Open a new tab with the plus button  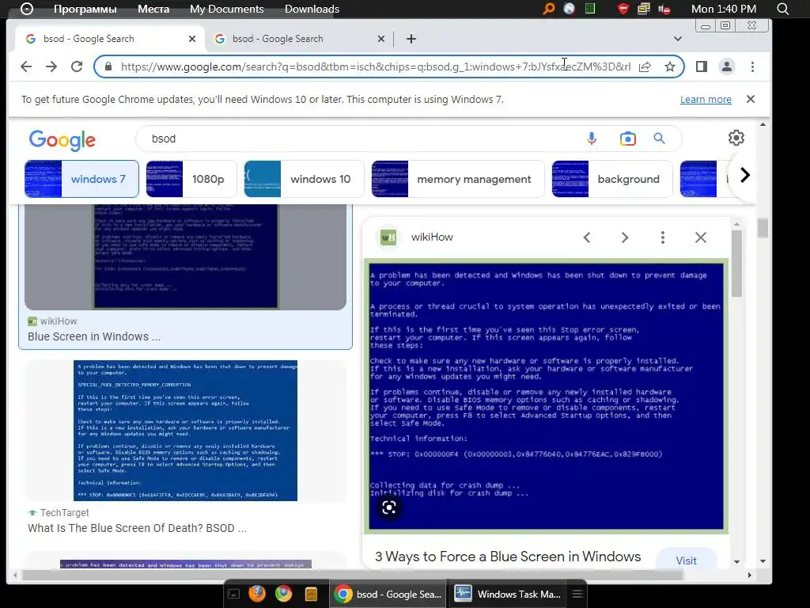pos(411,39)
